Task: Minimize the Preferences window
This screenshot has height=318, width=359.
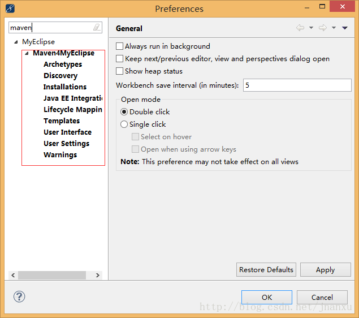Action: pyautogui.click(x=307, y=7)
